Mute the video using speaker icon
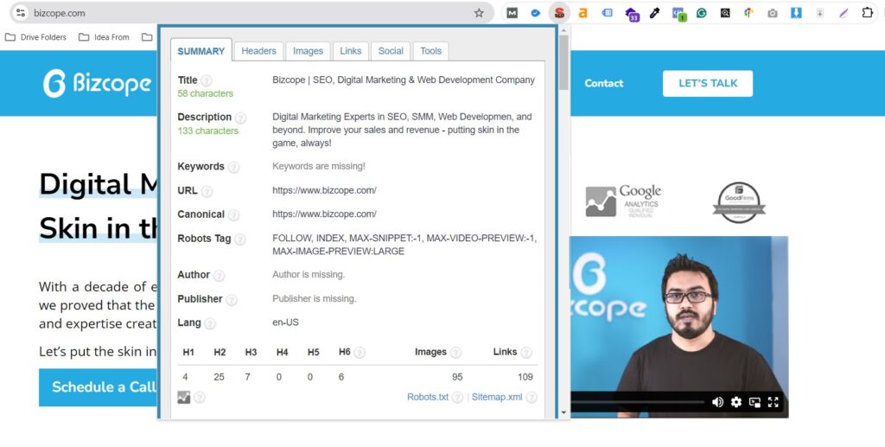This screenshot has height=447, width=885. tap(718, 402)
